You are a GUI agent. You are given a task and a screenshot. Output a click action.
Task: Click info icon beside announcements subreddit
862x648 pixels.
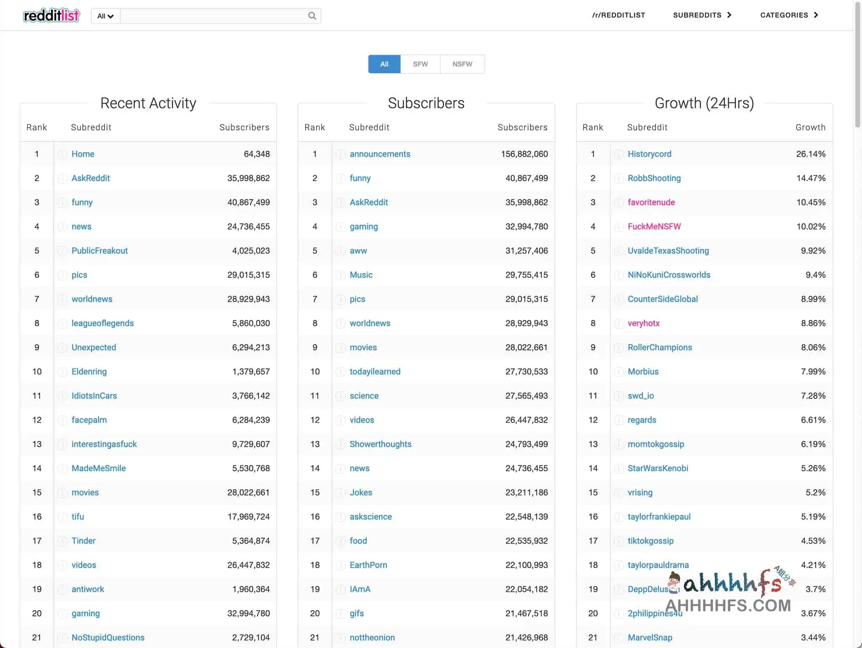coord(341,154)
